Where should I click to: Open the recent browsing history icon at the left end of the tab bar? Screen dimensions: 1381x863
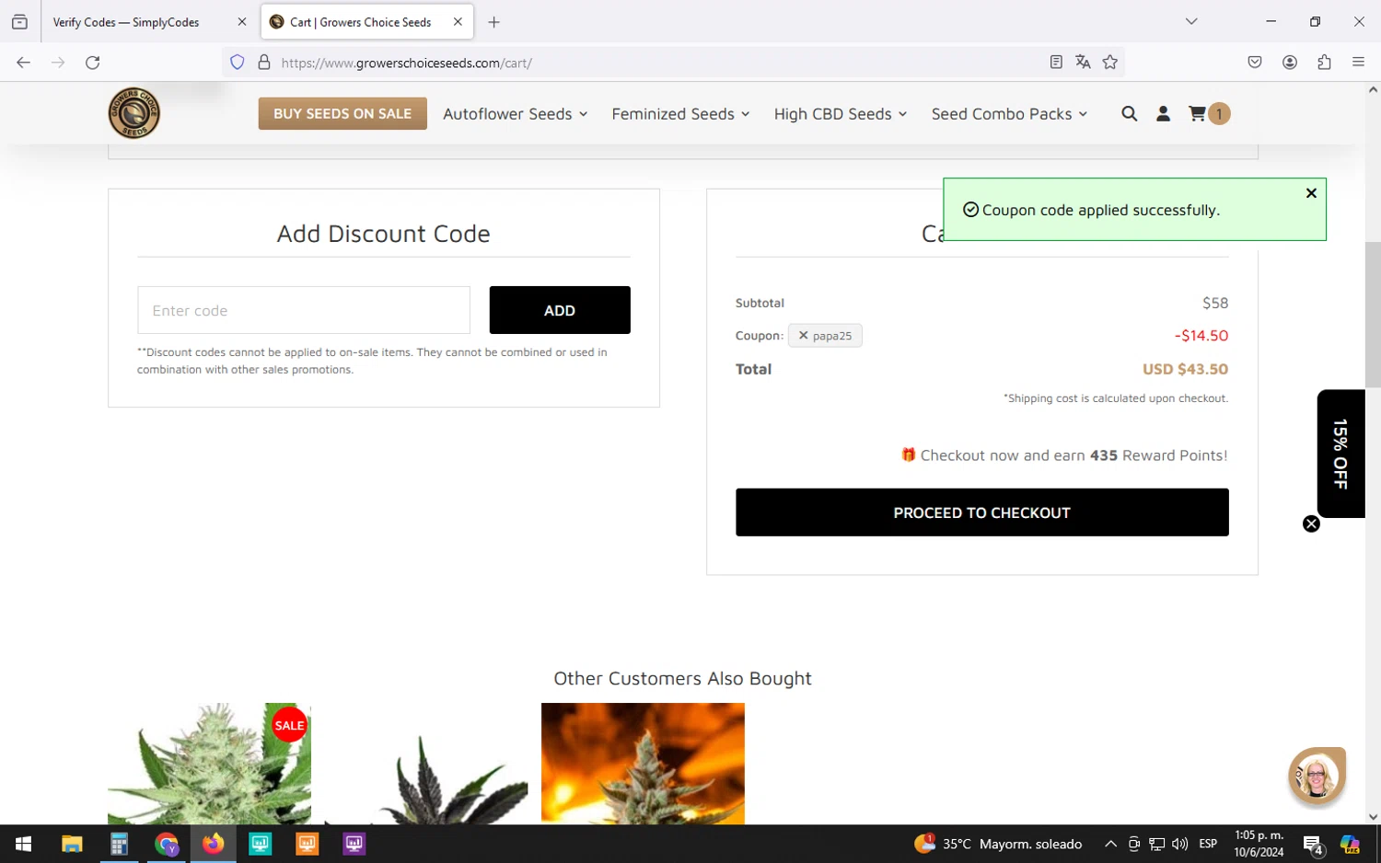click(19, 22)
